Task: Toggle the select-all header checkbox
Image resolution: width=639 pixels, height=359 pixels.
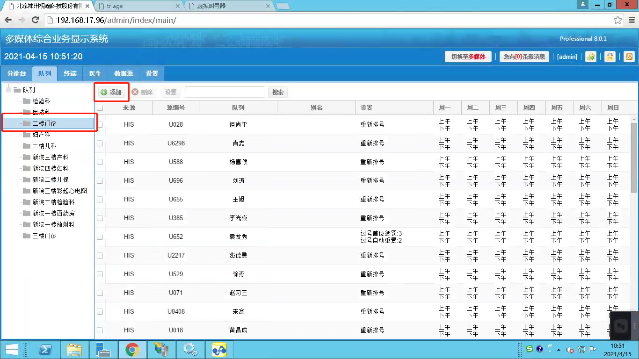Action: [100, 108]
